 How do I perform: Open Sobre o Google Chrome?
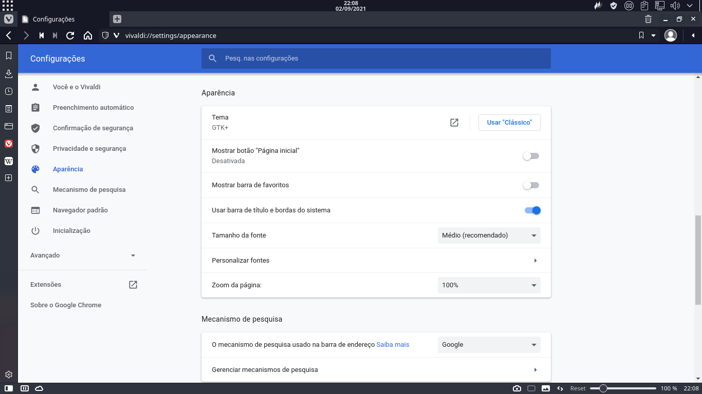pyautogui.click(x=66, y=305)
